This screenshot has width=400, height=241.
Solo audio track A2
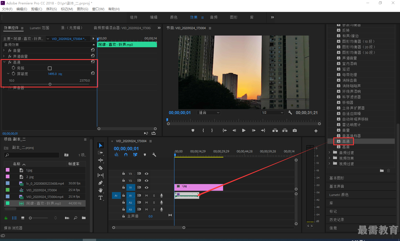point(154,202)
